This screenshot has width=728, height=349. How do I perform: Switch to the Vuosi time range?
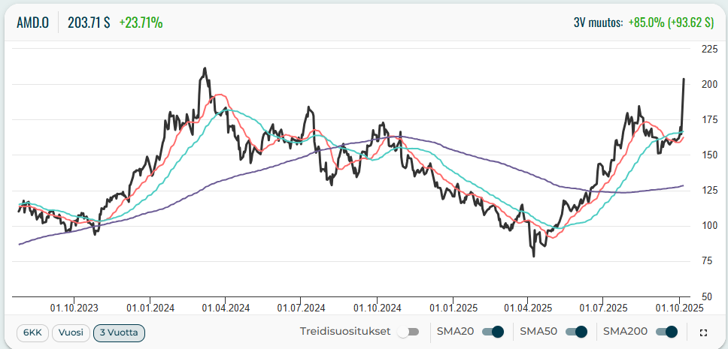click(70, 332)
